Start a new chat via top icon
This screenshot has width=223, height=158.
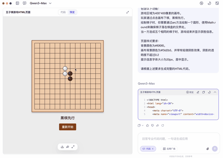pos(25,3)
